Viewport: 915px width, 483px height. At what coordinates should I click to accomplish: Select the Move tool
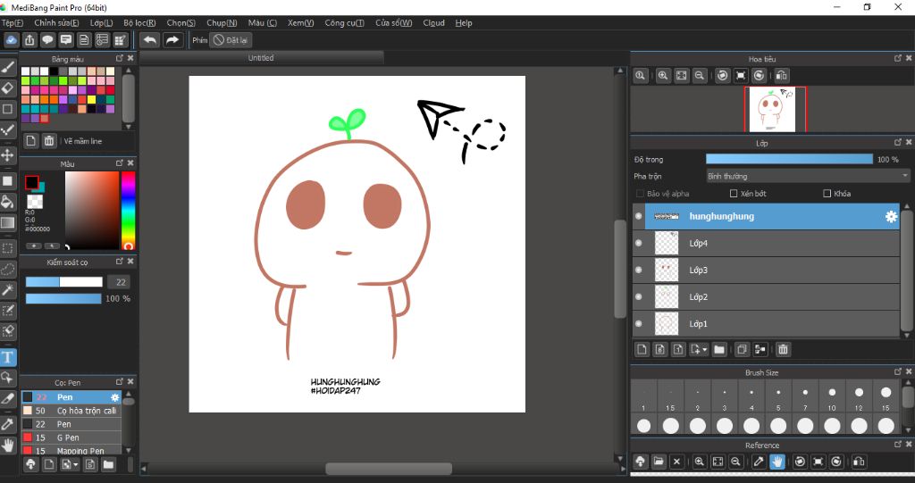pyautogui.click(x=7, y=155)
